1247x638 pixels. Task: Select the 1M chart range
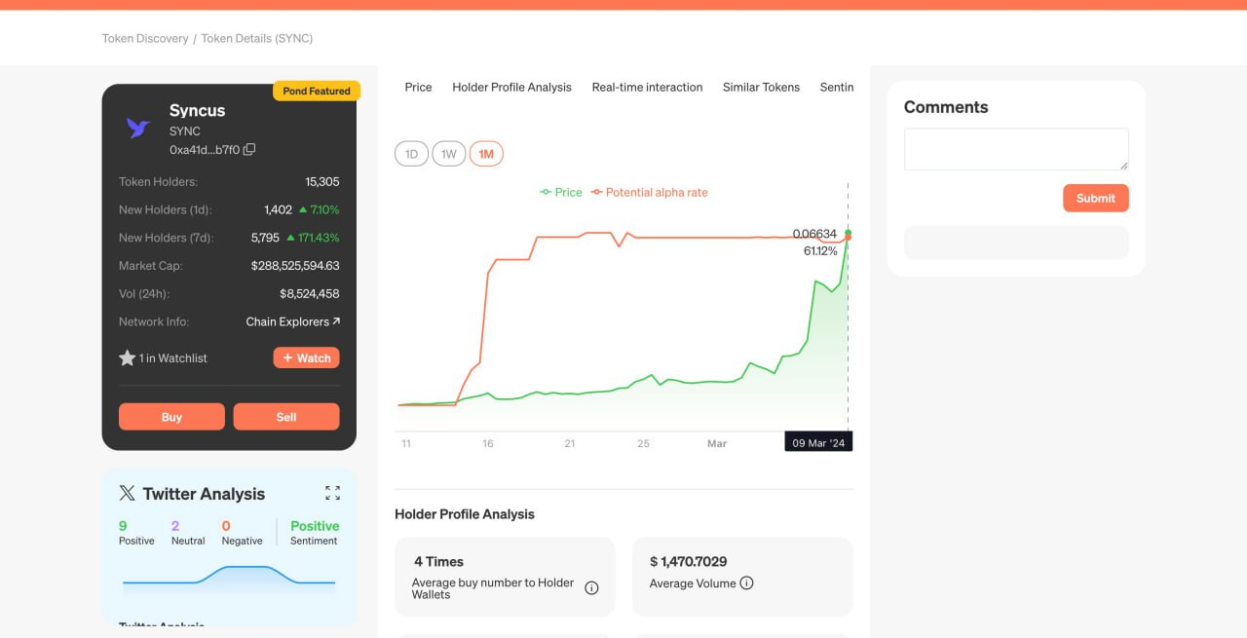click(486, 154)
